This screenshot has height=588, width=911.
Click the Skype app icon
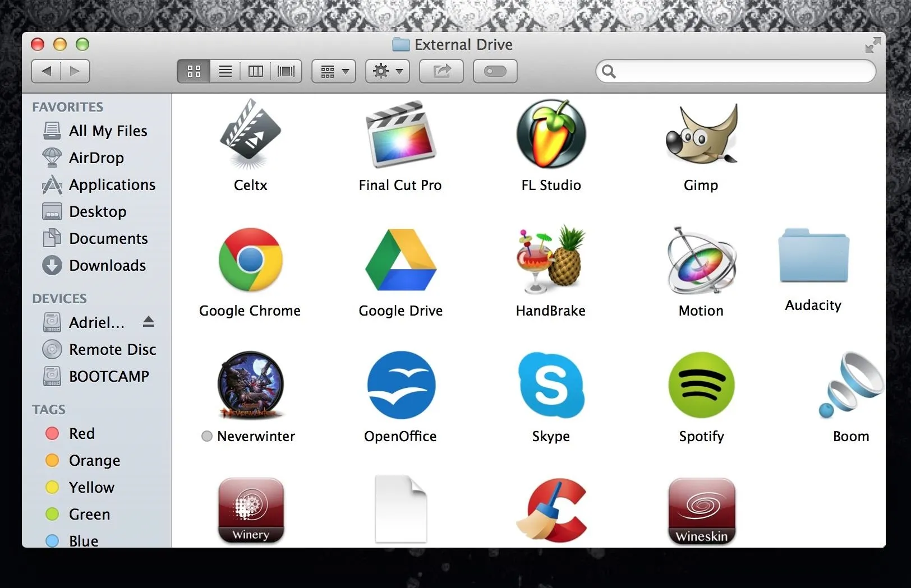pyautogui.click(x=551, y=385)
